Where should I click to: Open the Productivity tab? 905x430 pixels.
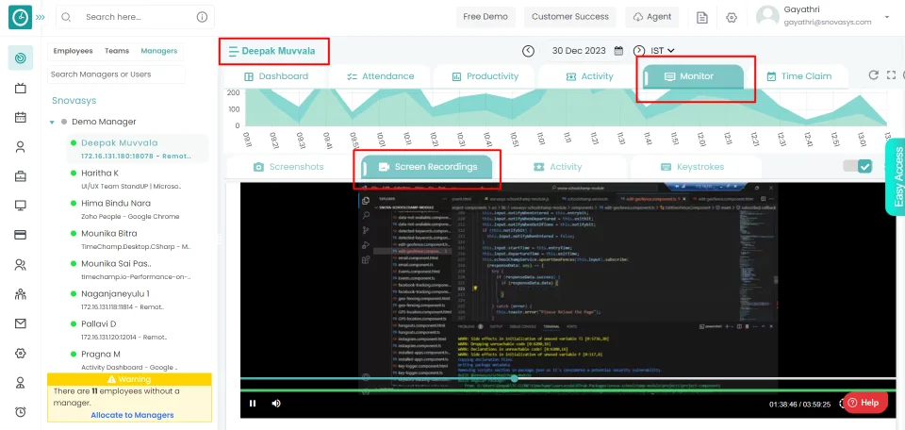click(485, 76)
